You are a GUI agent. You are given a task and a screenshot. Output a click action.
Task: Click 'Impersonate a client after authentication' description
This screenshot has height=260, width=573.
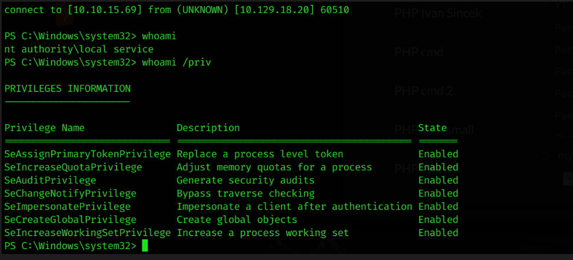(x=294, y=207)
